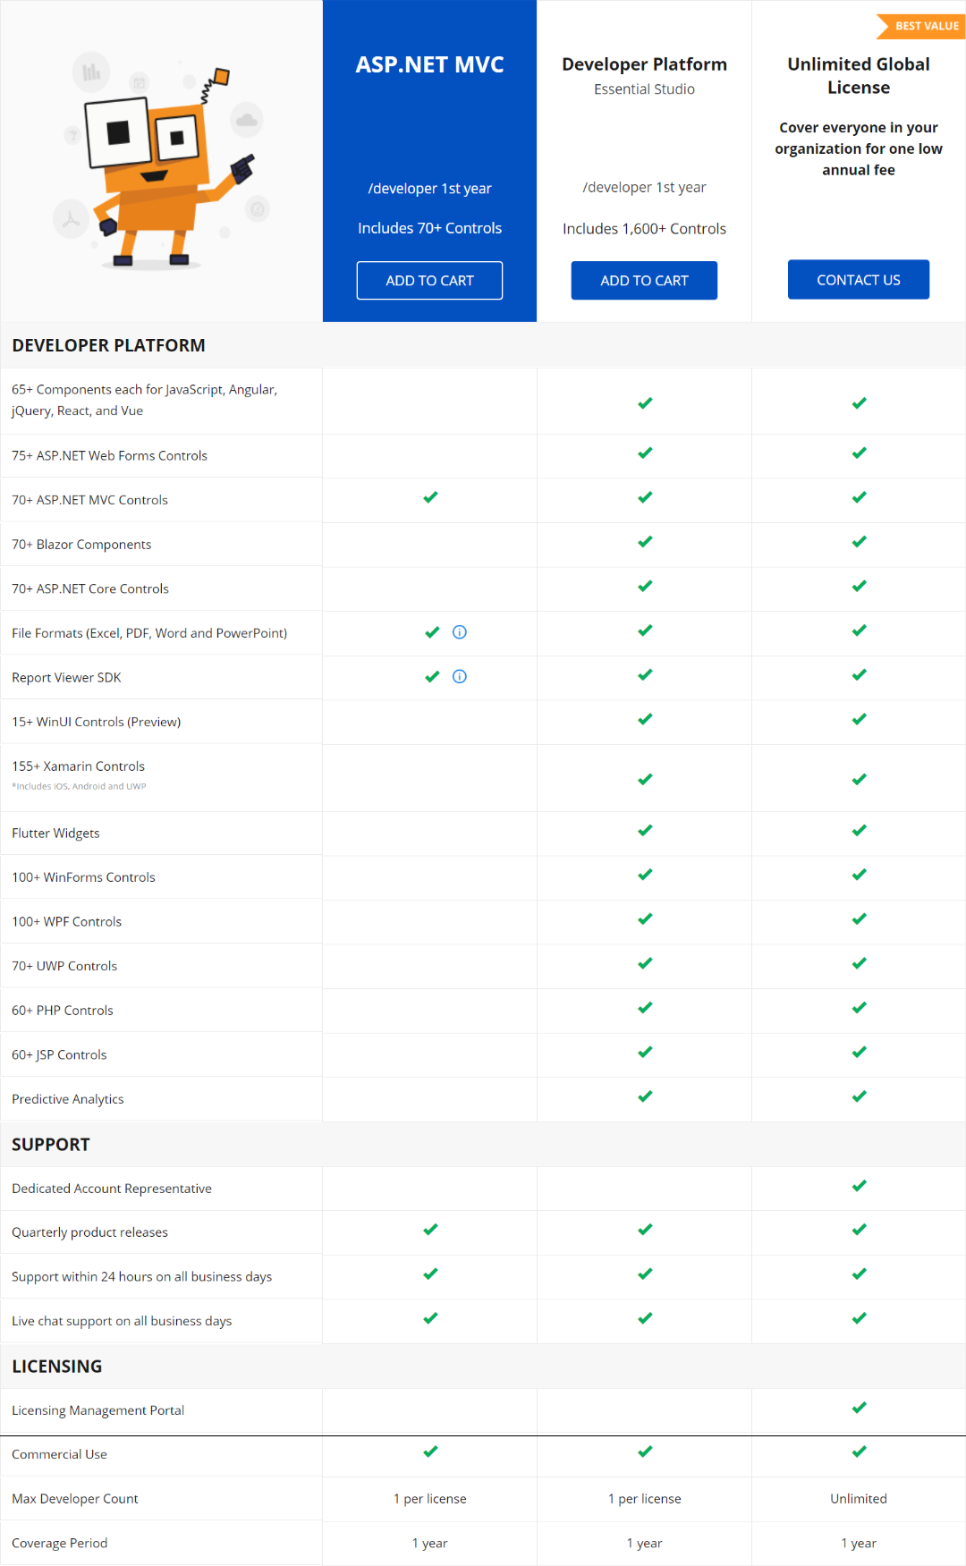Click the Dedicated Account Representative checkmark
966x1566 pixels.
(x=859, y=1186)
